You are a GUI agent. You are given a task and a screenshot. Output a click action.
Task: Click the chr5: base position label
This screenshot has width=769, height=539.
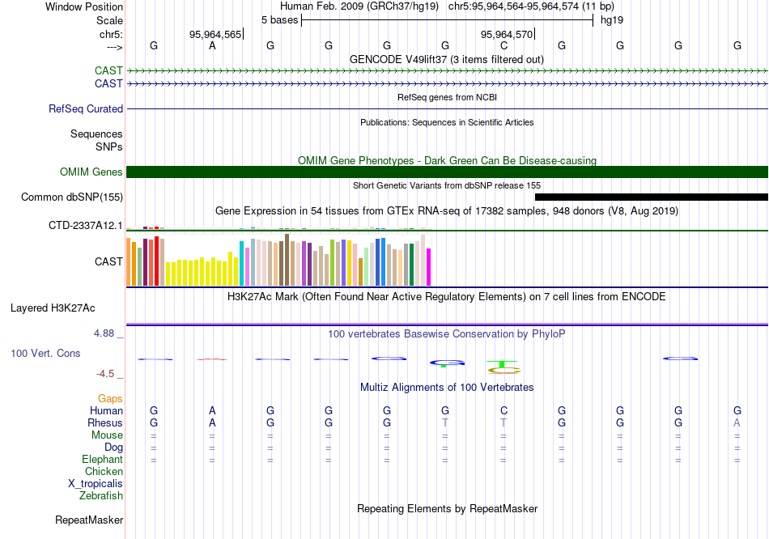click(x=111, y=34)
